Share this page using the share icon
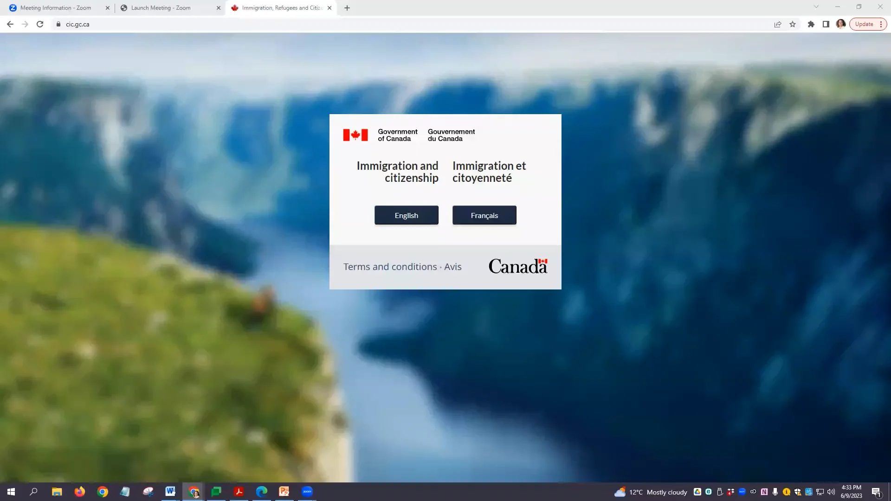This screenshot has height=501, width=891. (x=778, y=24)
